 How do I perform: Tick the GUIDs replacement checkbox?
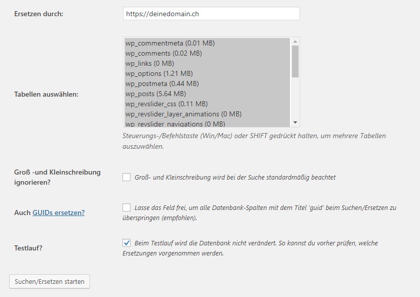[x=127, y=207]
